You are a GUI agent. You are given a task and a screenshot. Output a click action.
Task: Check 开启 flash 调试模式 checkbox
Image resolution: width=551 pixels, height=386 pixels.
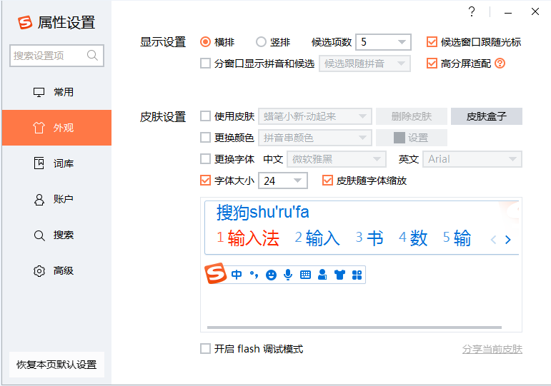205,349
